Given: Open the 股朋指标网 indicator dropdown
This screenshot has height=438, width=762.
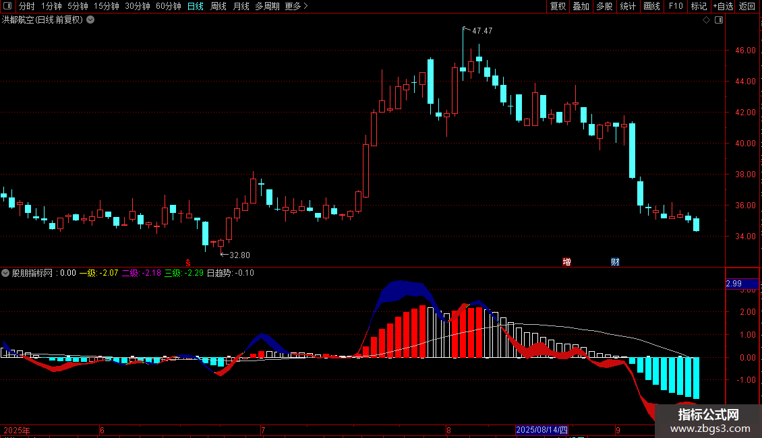Looking at the screenshot, I should pyautogui.click(x=5, y=273).
